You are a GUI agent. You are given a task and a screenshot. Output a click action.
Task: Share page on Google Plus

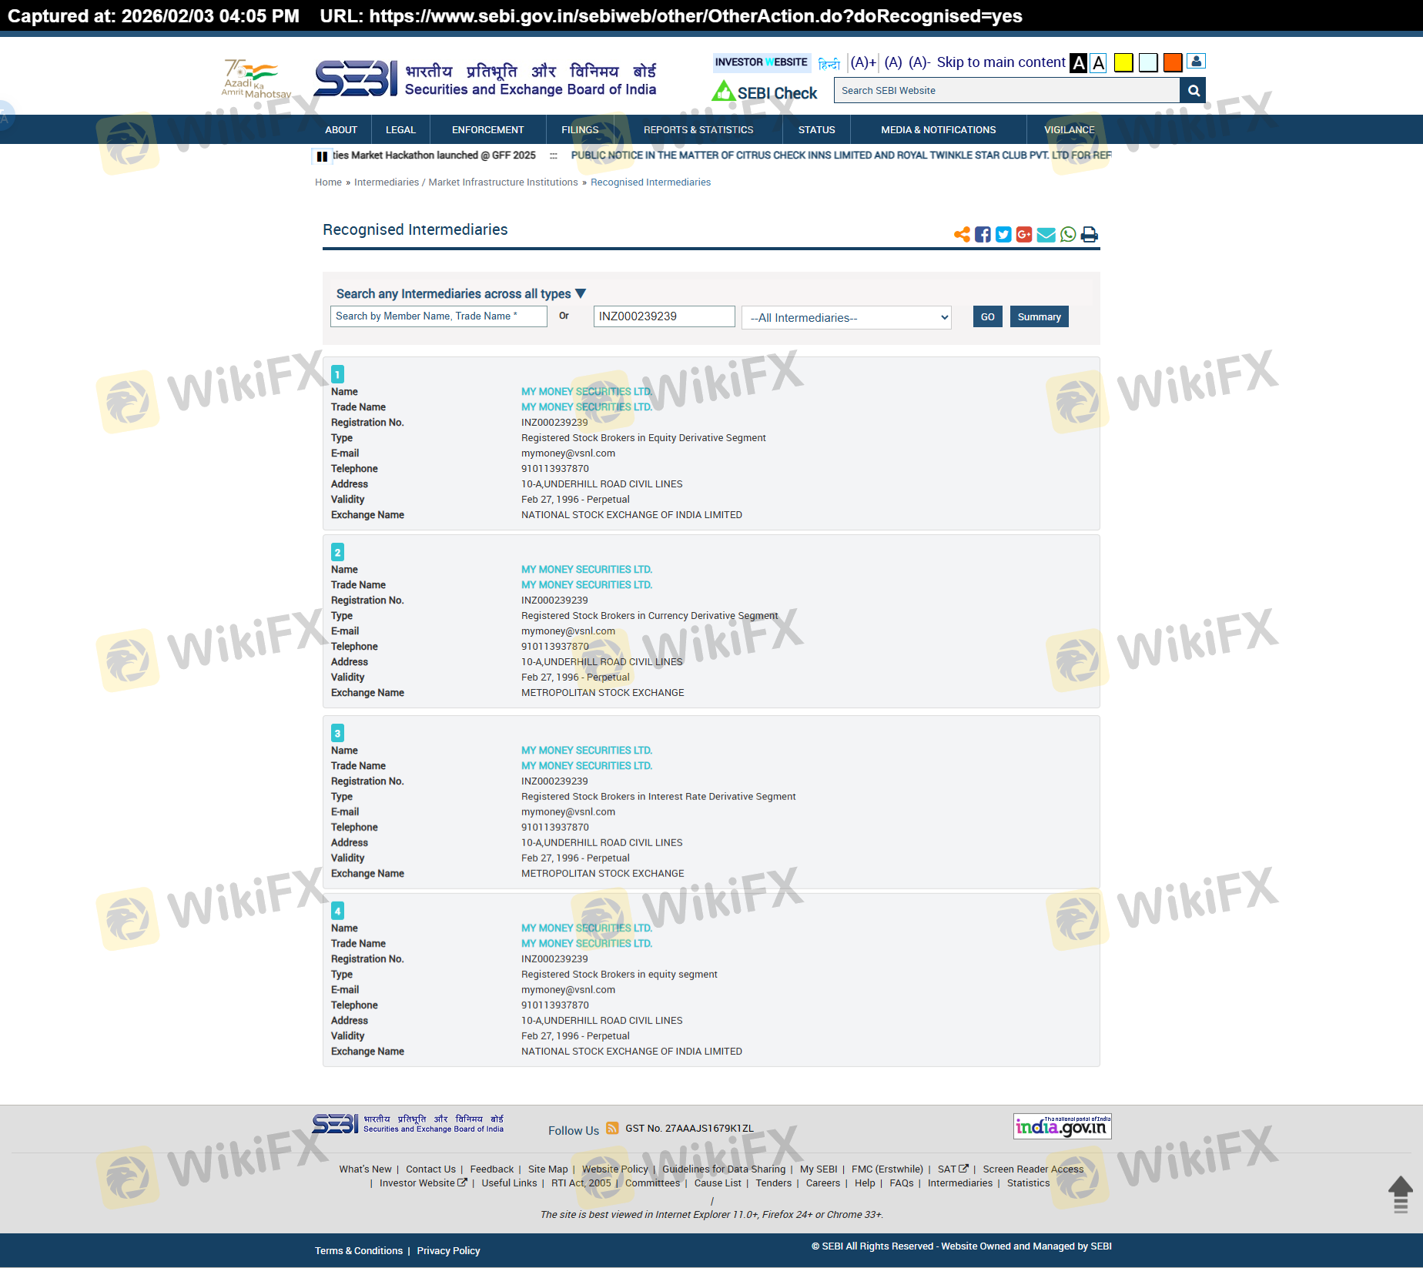[x=1024, y=234]
